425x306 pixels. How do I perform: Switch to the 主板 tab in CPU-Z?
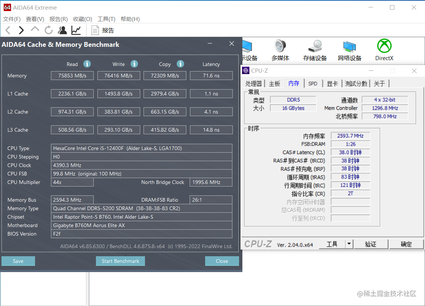[274, 84]
